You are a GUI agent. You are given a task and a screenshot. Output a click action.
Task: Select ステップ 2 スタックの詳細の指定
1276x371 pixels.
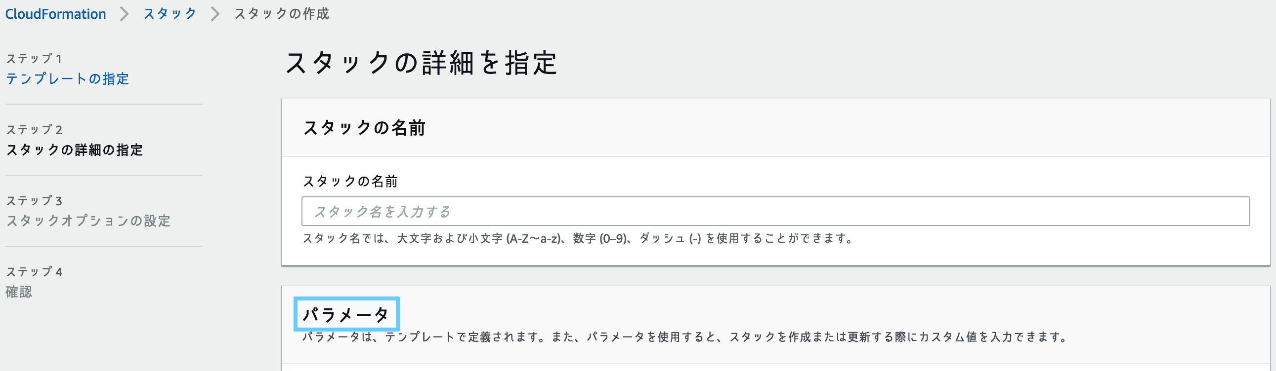click(75, 151)
